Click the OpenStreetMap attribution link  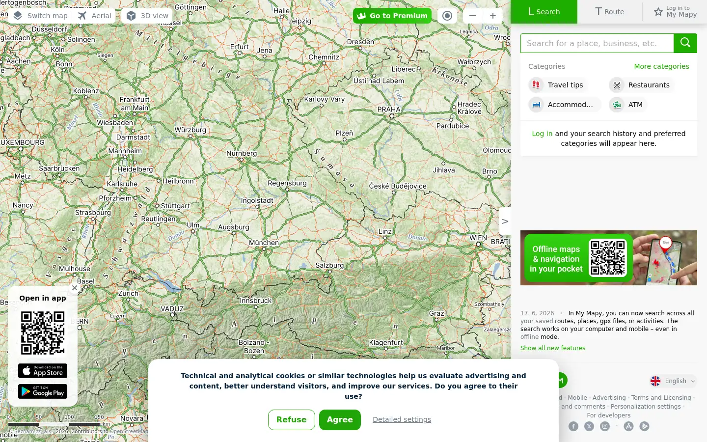[x=129, y=432]
